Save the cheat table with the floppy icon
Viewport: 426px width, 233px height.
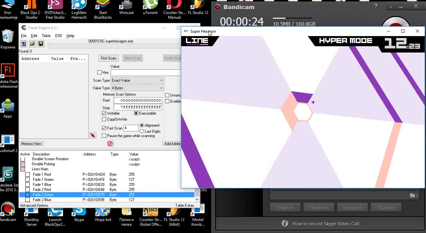point(41,44)
